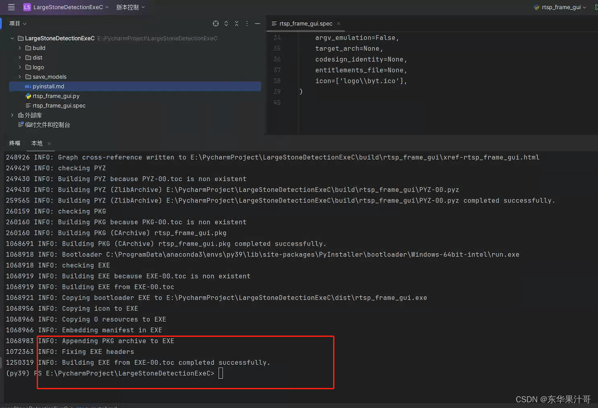Open the Project panel options kebab menu

click(x=247, y=23)
